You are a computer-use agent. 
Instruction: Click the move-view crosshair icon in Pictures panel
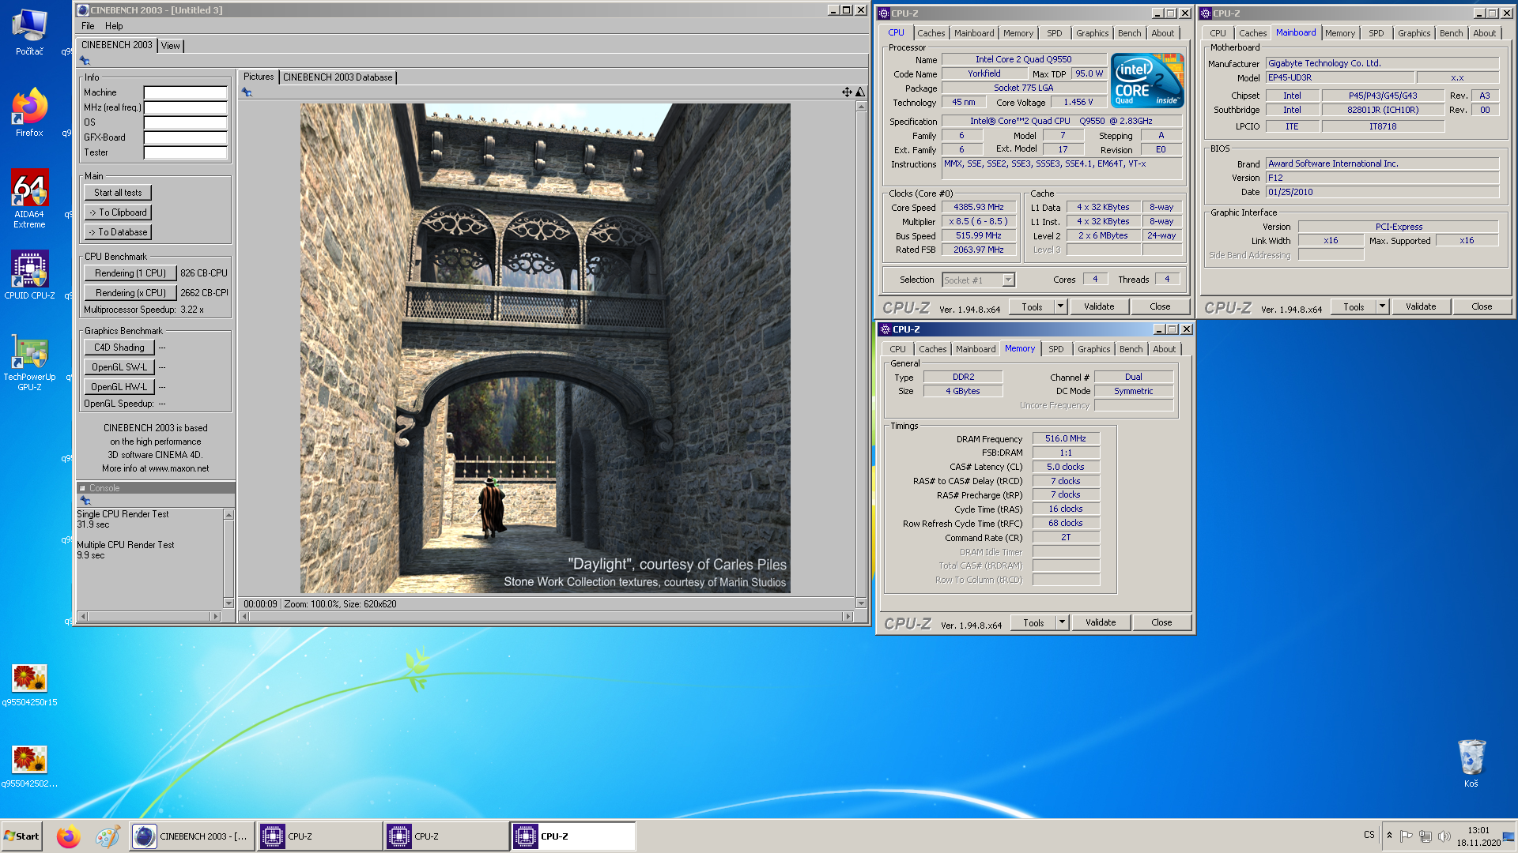pos(847,92)
